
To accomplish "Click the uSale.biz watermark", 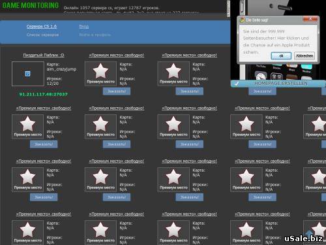I will point(303,238).
